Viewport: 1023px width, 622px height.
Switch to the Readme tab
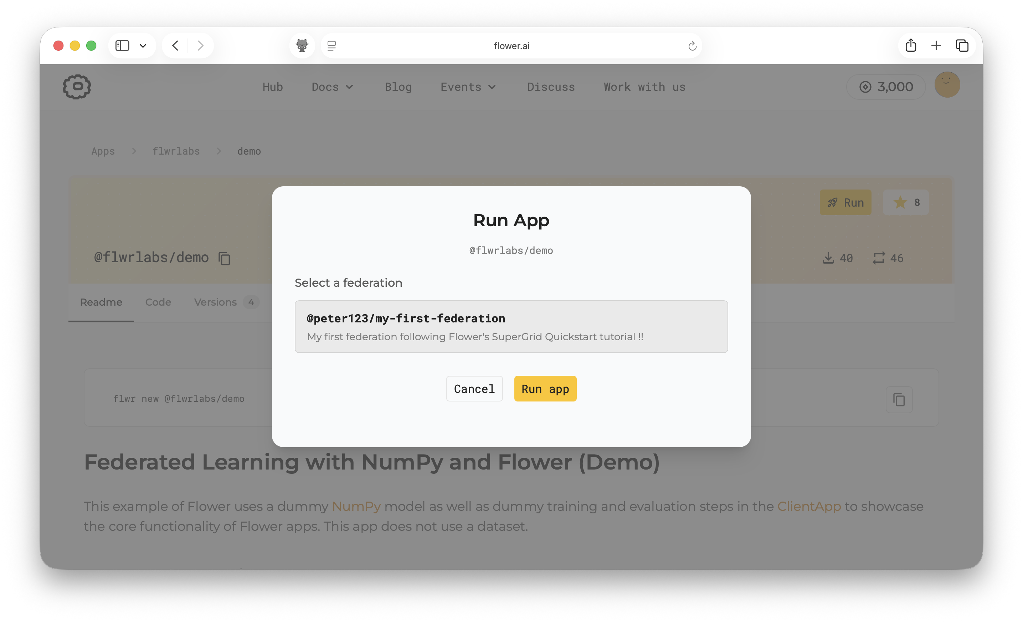[101, 302]
